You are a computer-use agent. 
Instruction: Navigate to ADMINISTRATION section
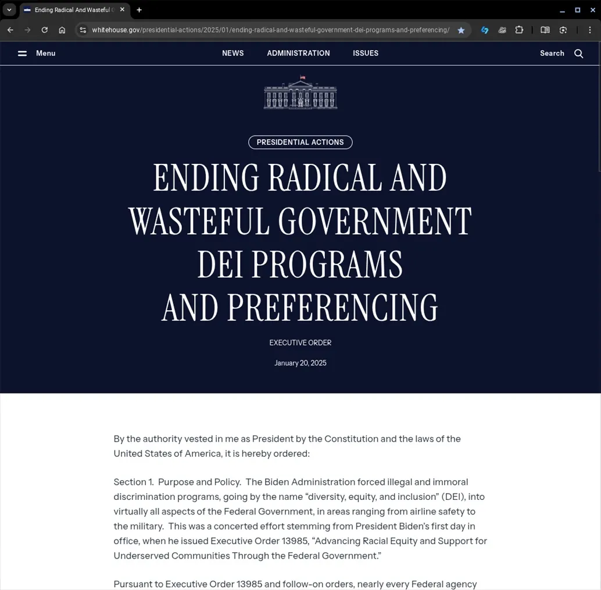coord(298,53)
